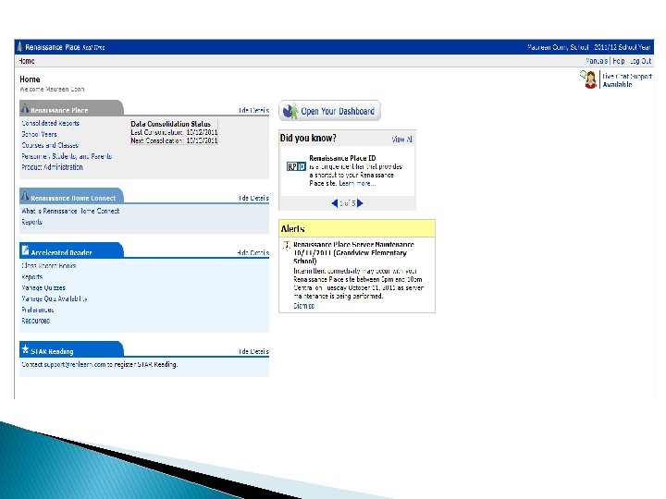The width and height of the screenshot is (666, 499).
Task: Click the alert note icon beside Server Maintenance
Action: 287,245
